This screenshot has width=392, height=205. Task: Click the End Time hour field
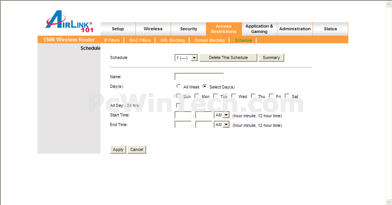[183, 125]
